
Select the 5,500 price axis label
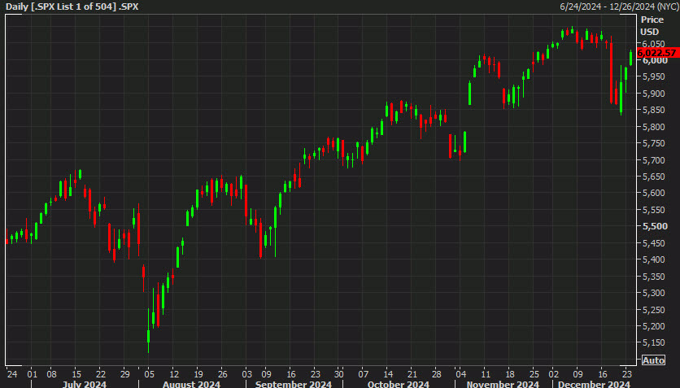tap(655, 226)
